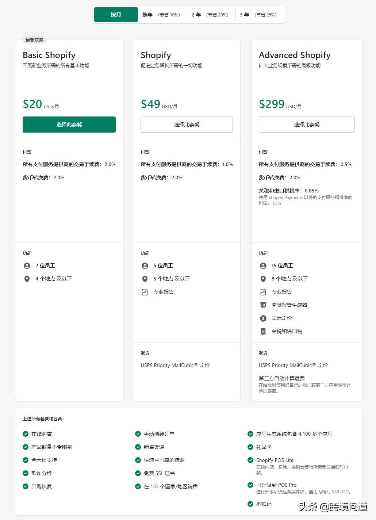Open the 按月 billing view
376x520 pixels.
[116, 14]
